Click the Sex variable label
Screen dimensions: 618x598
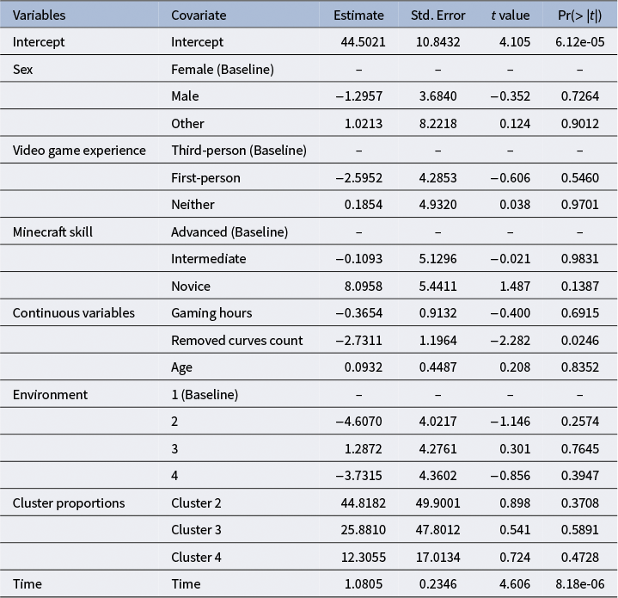[22, 70]
